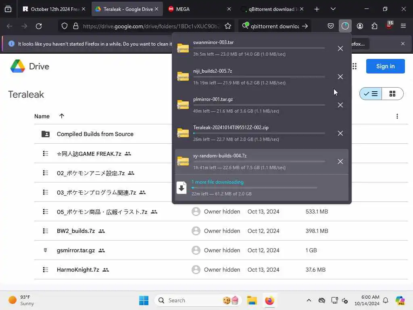Switch to the MEGA tab

200,9
